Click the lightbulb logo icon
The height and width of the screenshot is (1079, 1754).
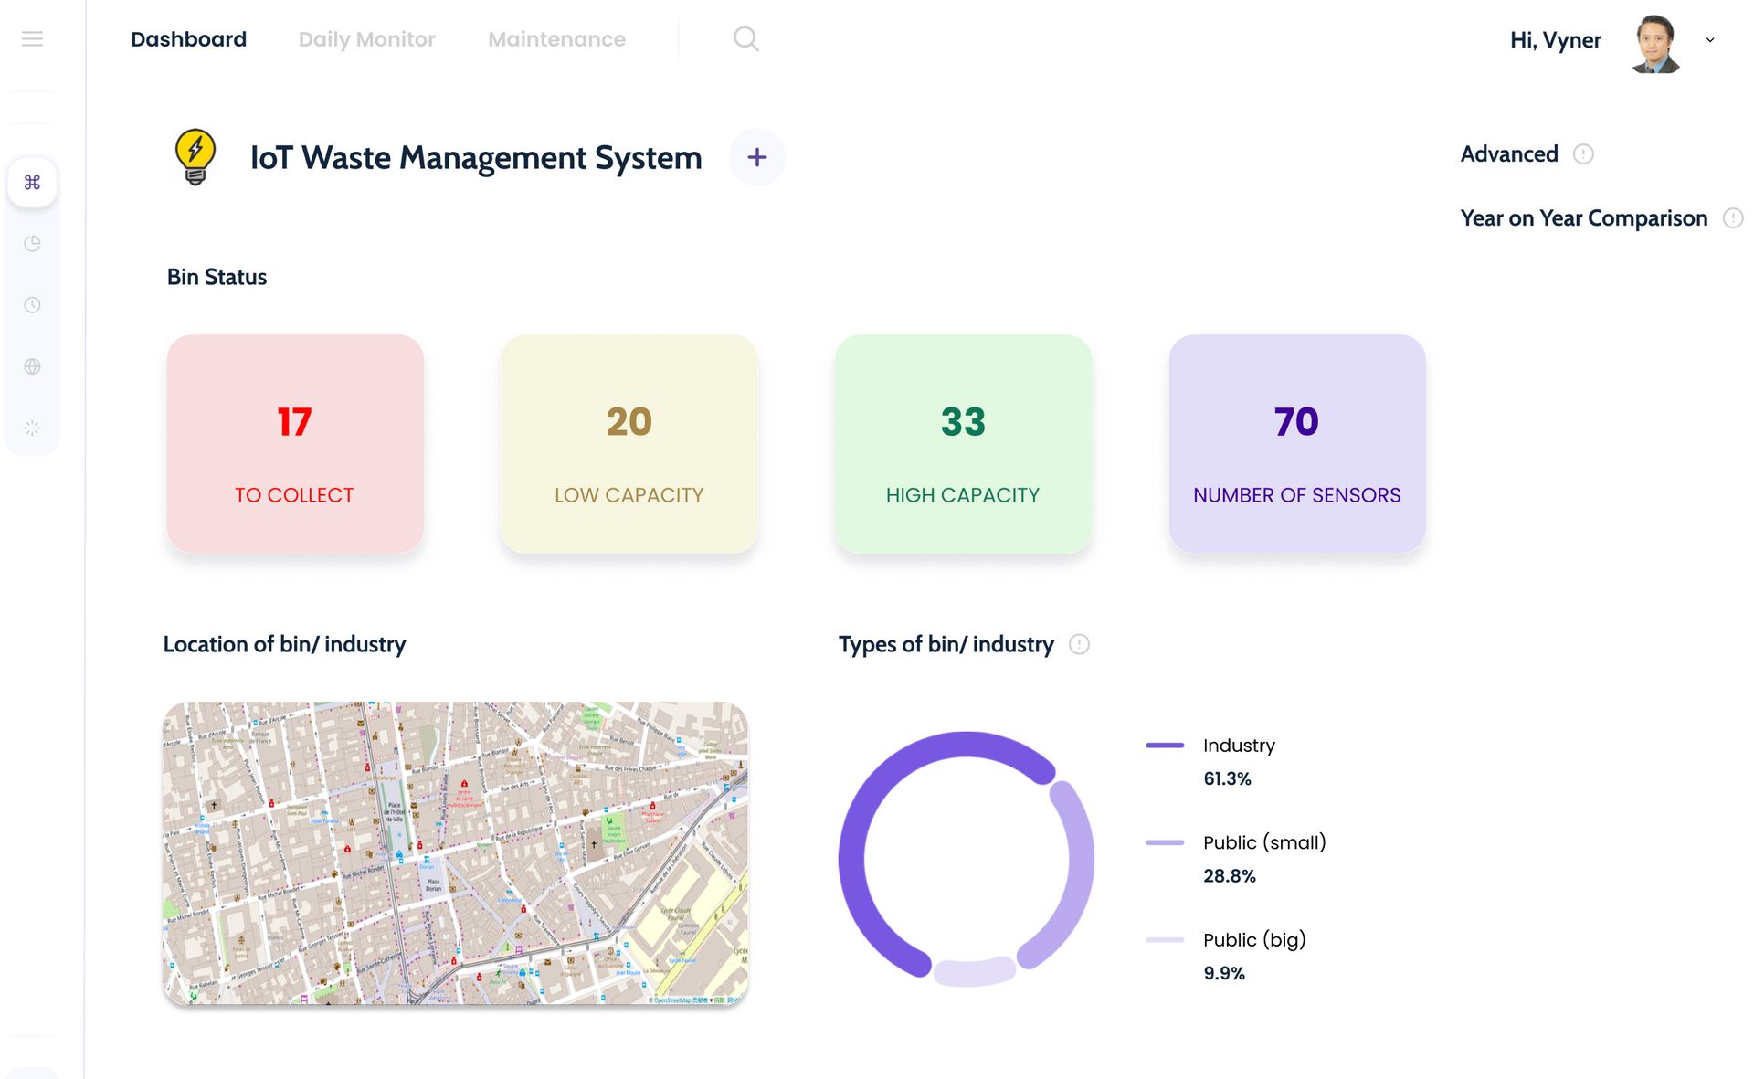pyautogui.click(x=195, y=157)
